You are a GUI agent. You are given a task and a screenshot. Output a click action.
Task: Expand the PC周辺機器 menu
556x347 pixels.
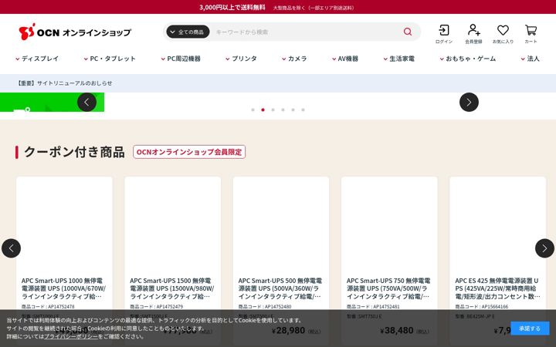point(181,59)
